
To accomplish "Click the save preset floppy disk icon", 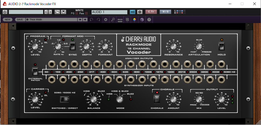I will (63, 12).
